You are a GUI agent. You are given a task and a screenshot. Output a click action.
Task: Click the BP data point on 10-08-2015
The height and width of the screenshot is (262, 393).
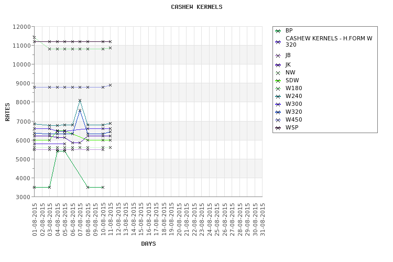coord(103,187)
